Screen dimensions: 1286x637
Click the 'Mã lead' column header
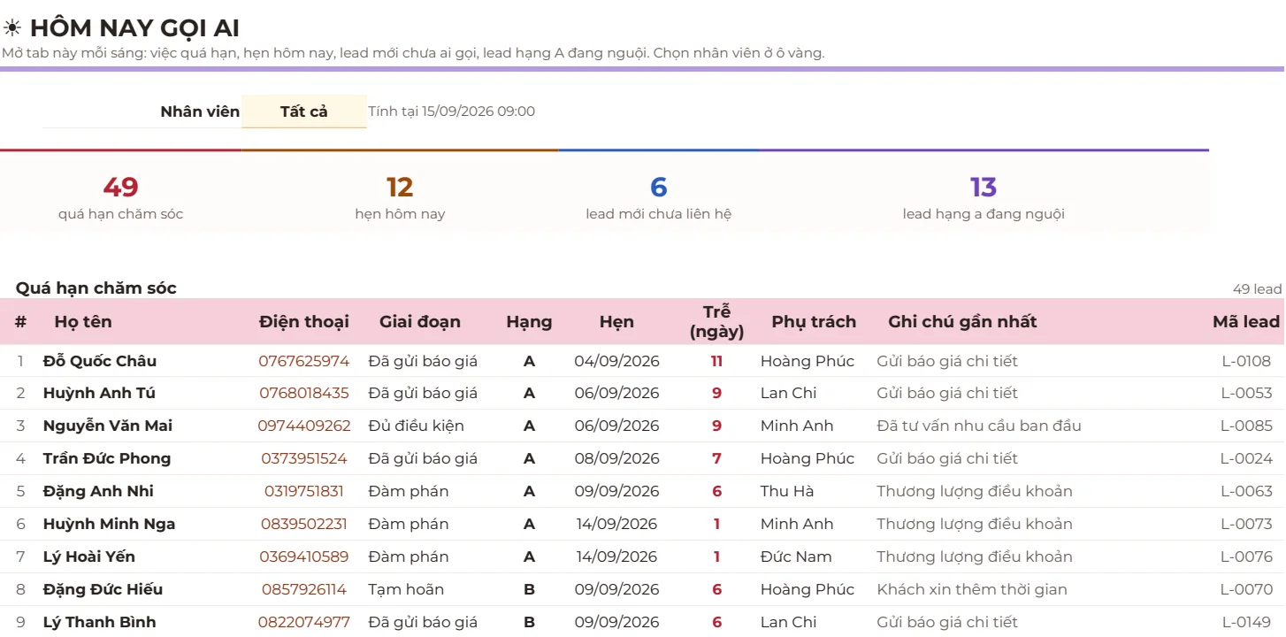click(1246, 322)
